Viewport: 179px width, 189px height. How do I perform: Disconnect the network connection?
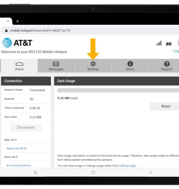tap(26, 128)
